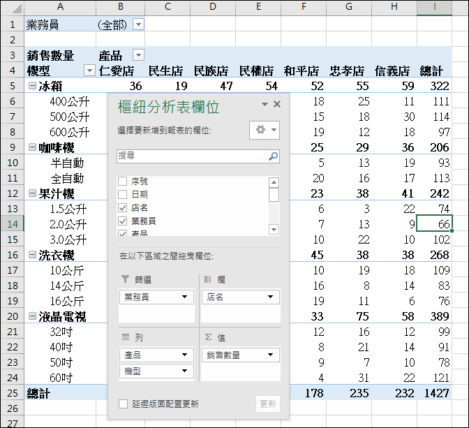Click the 忠孝店 column heading cell
469x428 pixels.
(349, 71)
